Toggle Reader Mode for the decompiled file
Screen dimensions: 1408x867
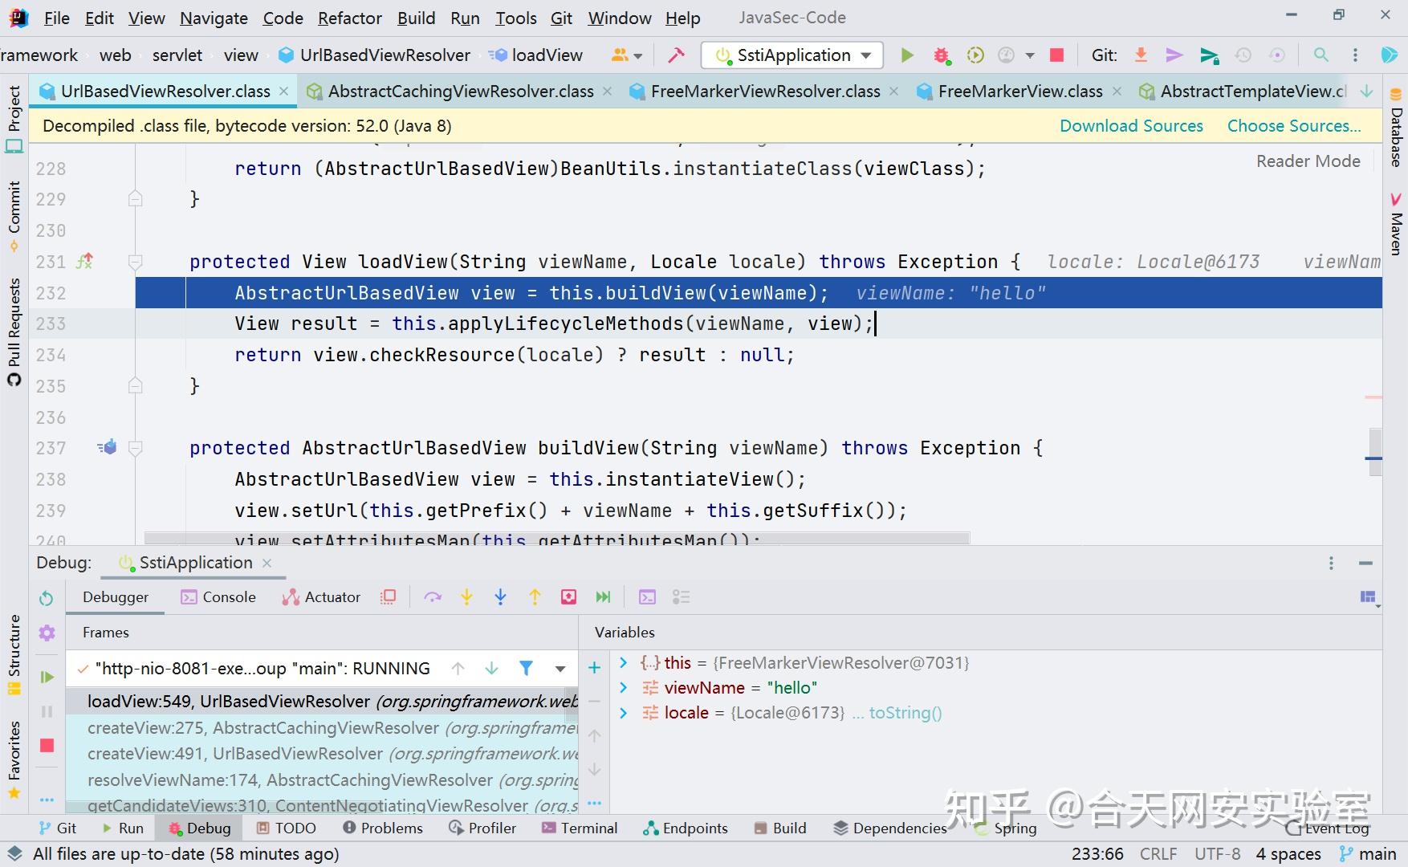pos(1308,161)
